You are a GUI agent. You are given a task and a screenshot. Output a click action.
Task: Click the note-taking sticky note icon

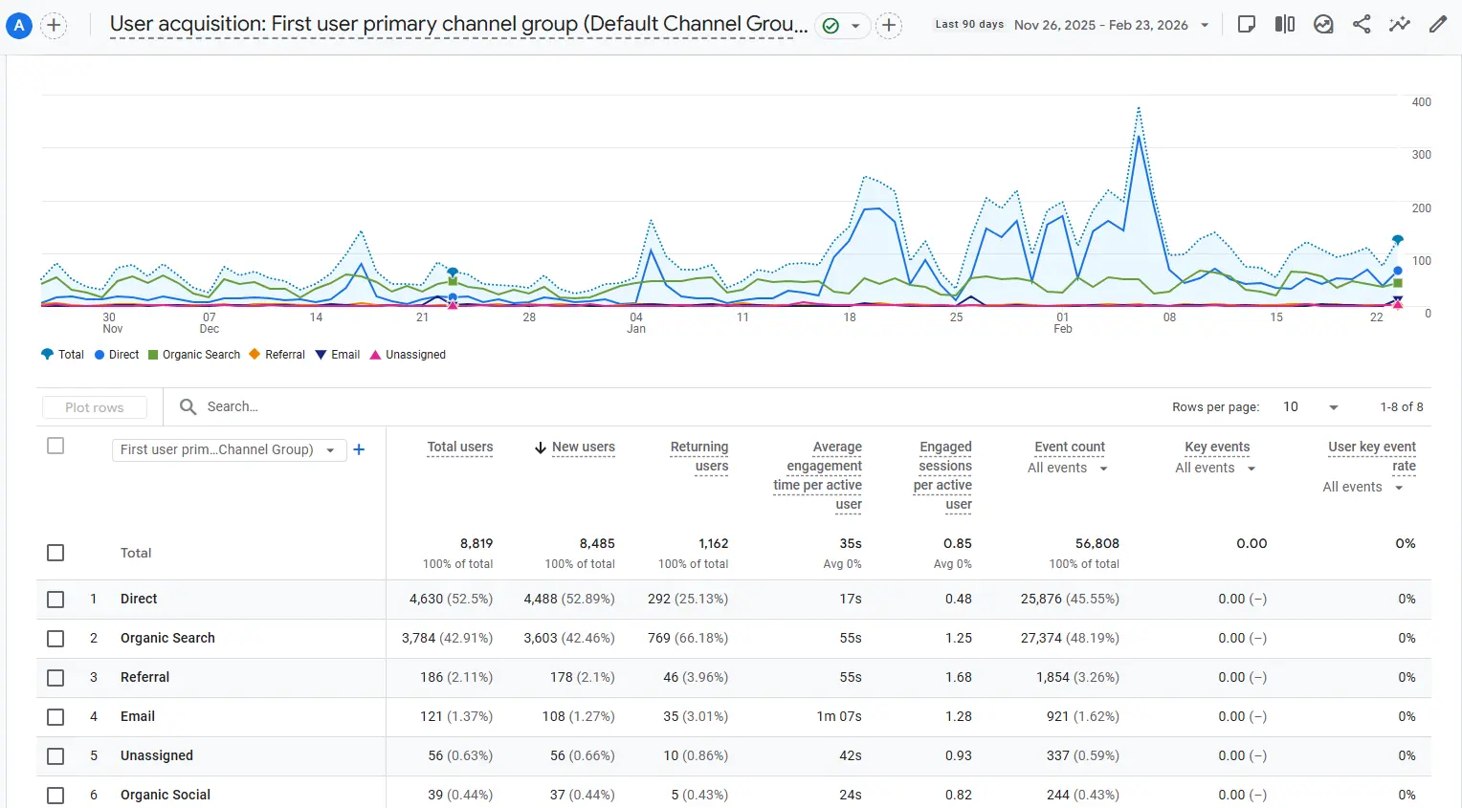click(x=1246, y=24)
